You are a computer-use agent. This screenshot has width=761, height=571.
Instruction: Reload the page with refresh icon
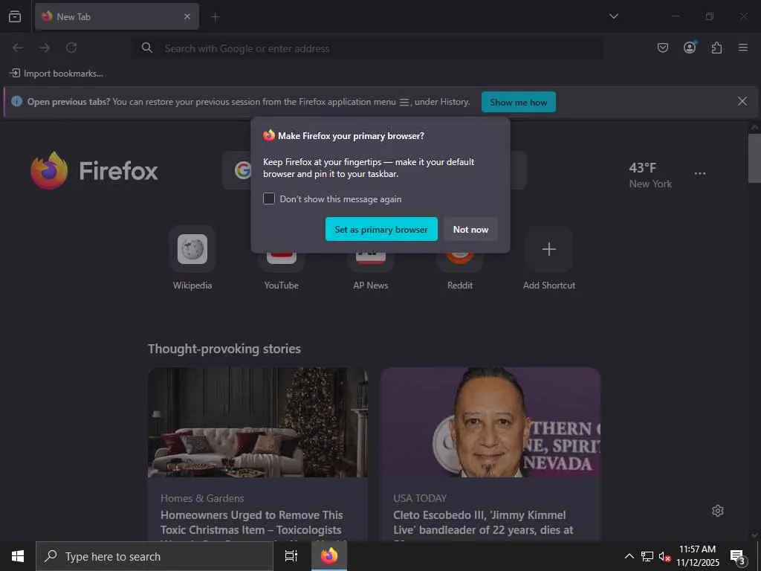tap(71, 48)
